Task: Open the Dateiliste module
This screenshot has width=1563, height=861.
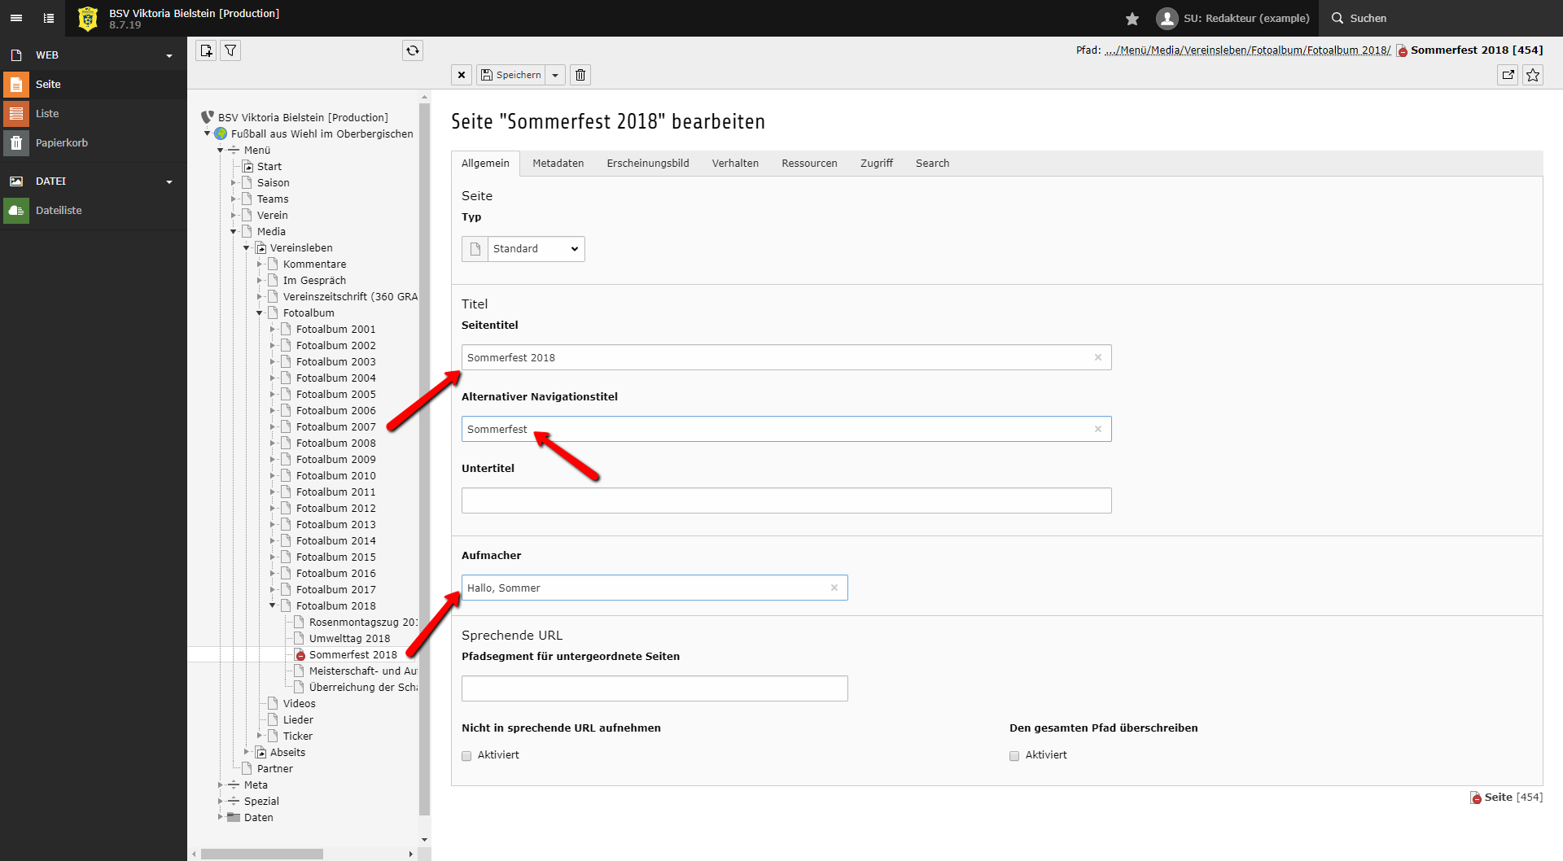Action: point(59,210)
